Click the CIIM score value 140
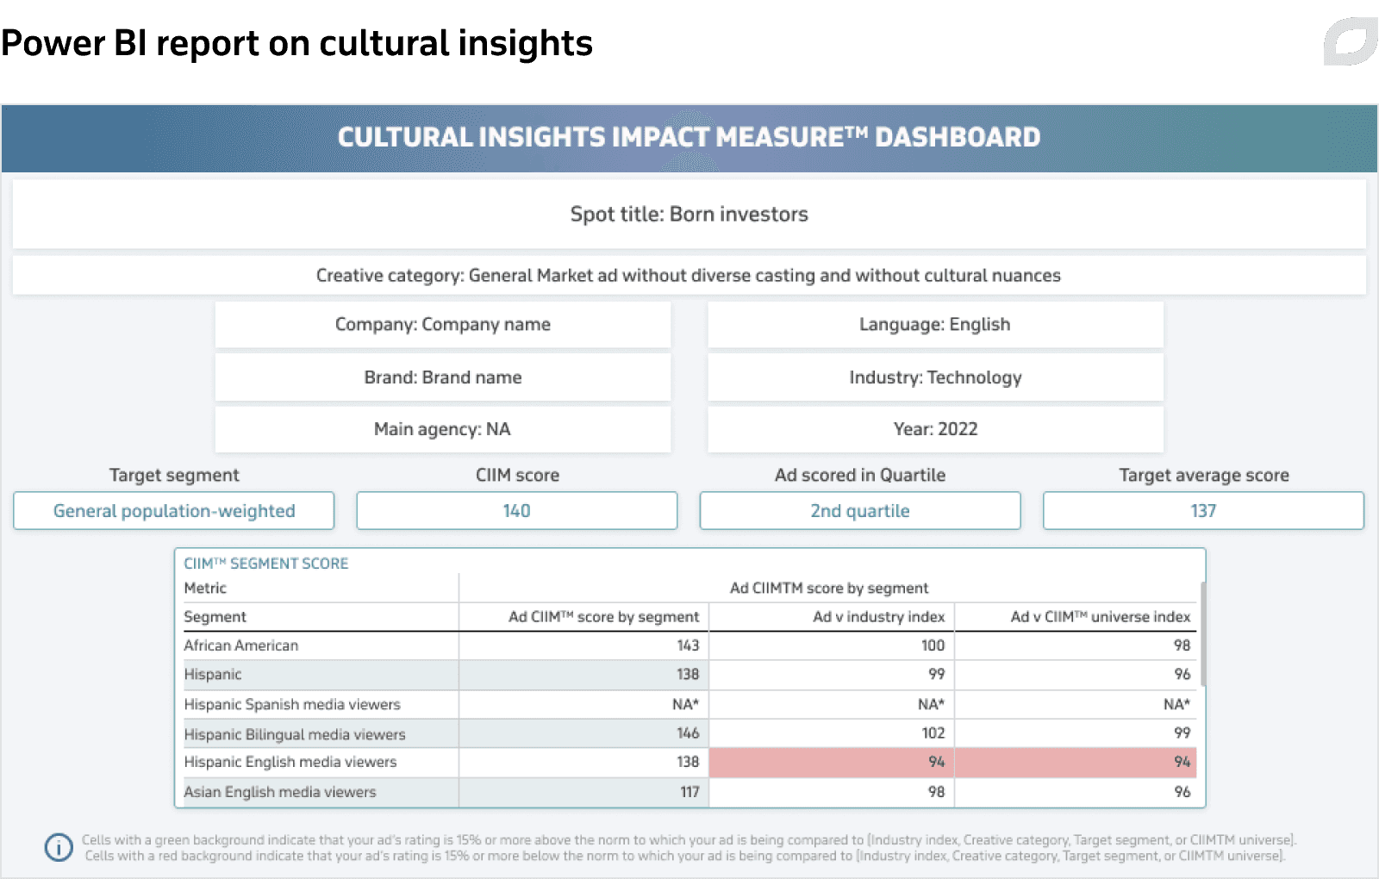 pyautogui.click(x=517, y=511)
